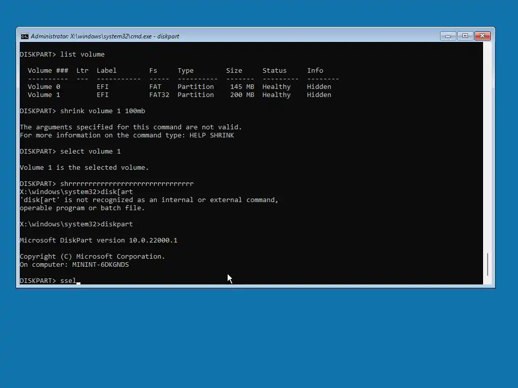The height and width of the screenshot is (388, 518).
Task: Click the 'X:\windows\system32>diskpart' line
Action: (76, 224)
